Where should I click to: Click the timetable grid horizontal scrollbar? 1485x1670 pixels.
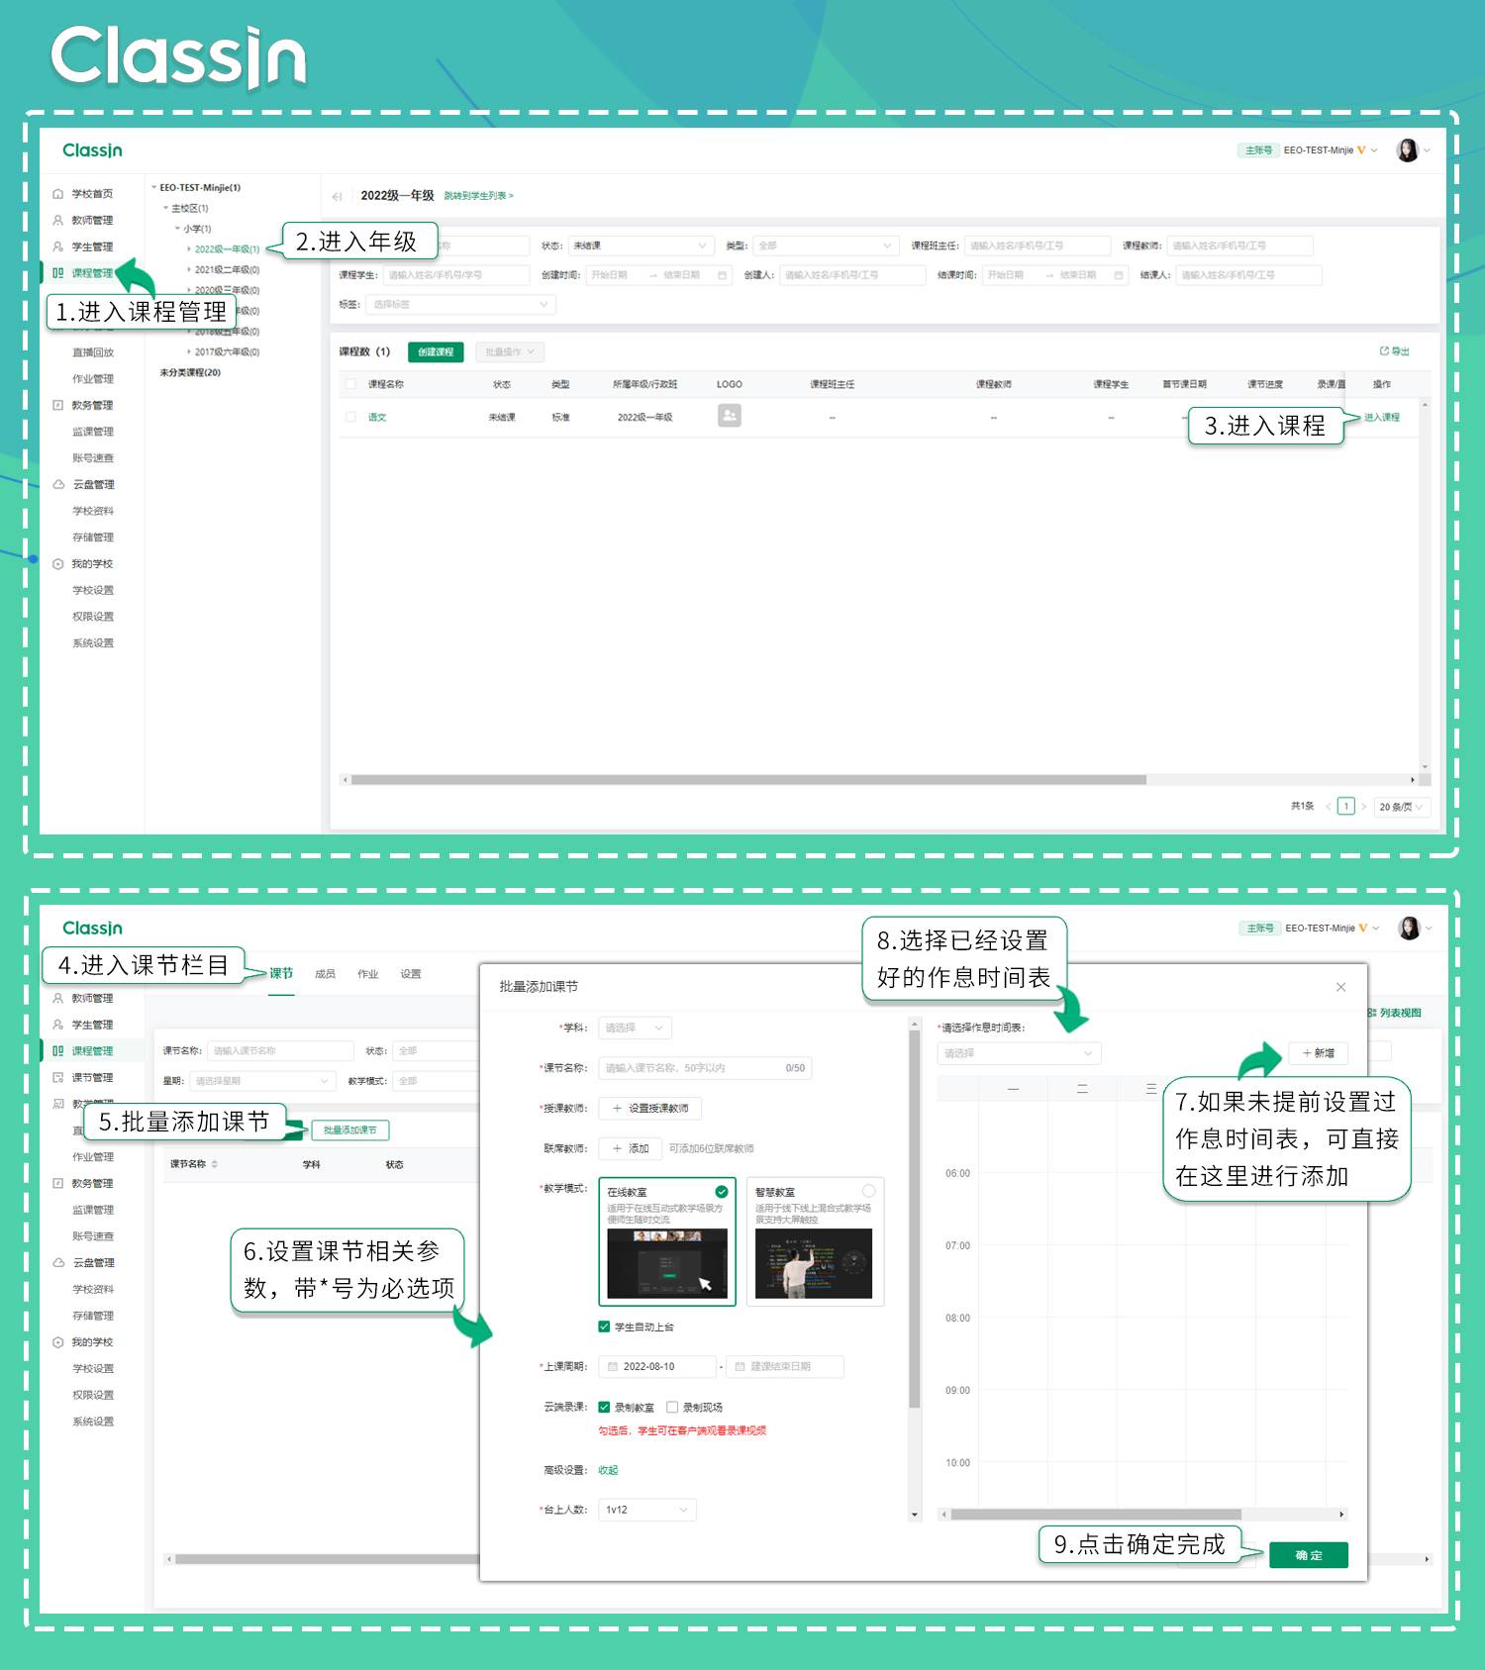coord(1096,1515)
